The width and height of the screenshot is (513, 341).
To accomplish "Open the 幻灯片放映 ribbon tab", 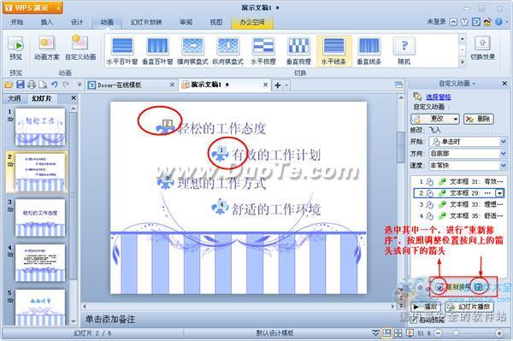I will 146,22.
